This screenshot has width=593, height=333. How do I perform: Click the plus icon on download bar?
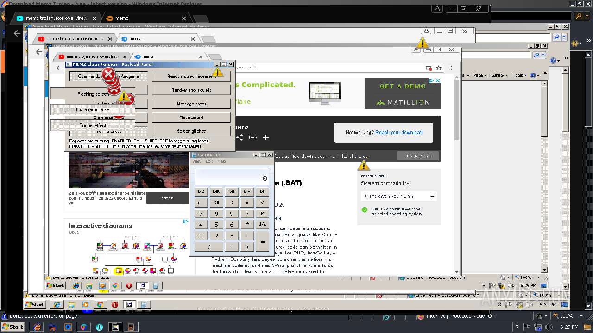coord(266,137)
